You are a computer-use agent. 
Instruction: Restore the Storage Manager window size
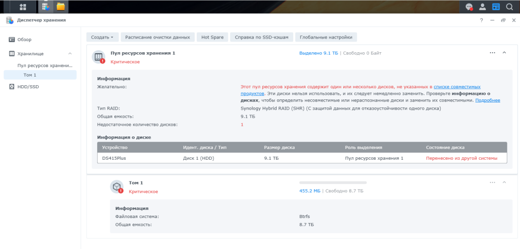point(503,20)
